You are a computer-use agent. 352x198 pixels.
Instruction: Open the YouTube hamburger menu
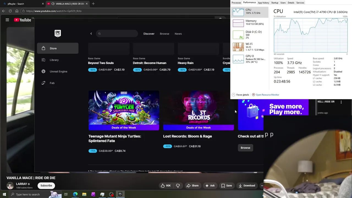[x=7, y=20]
